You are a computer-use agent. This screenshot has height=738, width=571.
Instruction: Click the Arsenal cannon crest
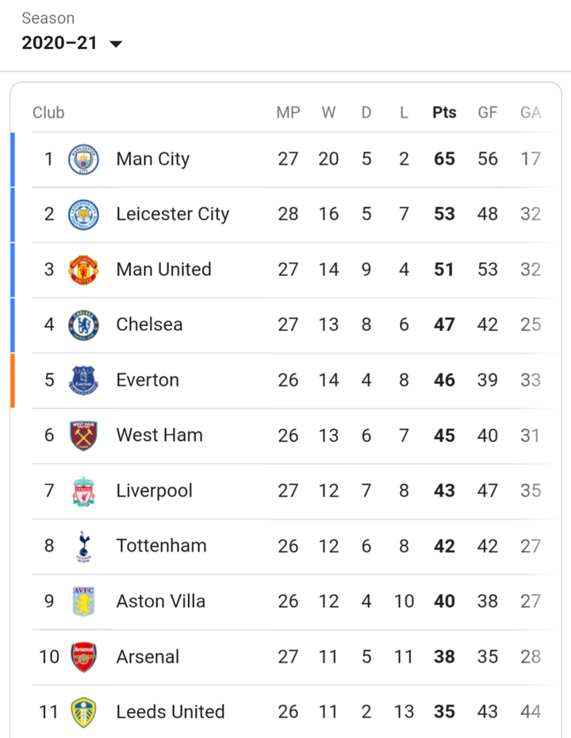pyautogui.click(x=84, y=657)
